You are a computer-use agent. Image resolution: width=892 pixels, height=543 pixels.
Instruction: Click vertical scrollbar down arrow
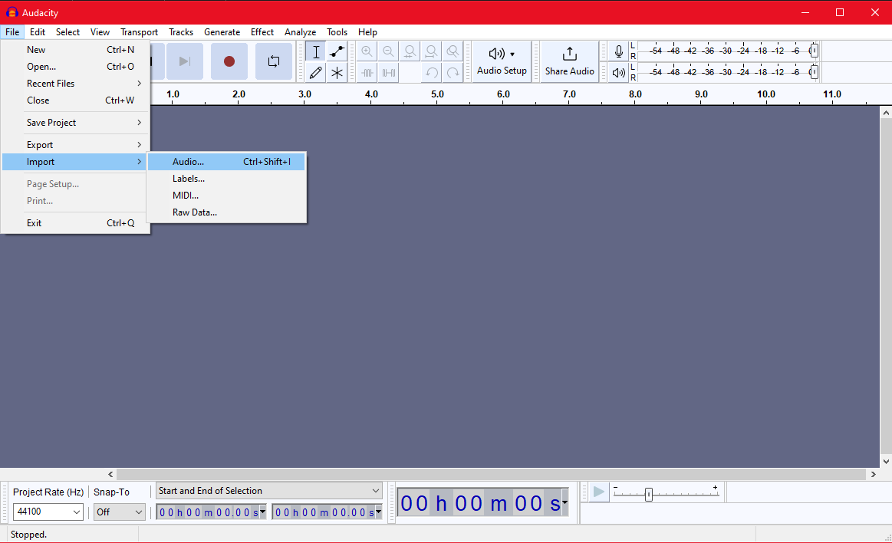pos(886,462)
